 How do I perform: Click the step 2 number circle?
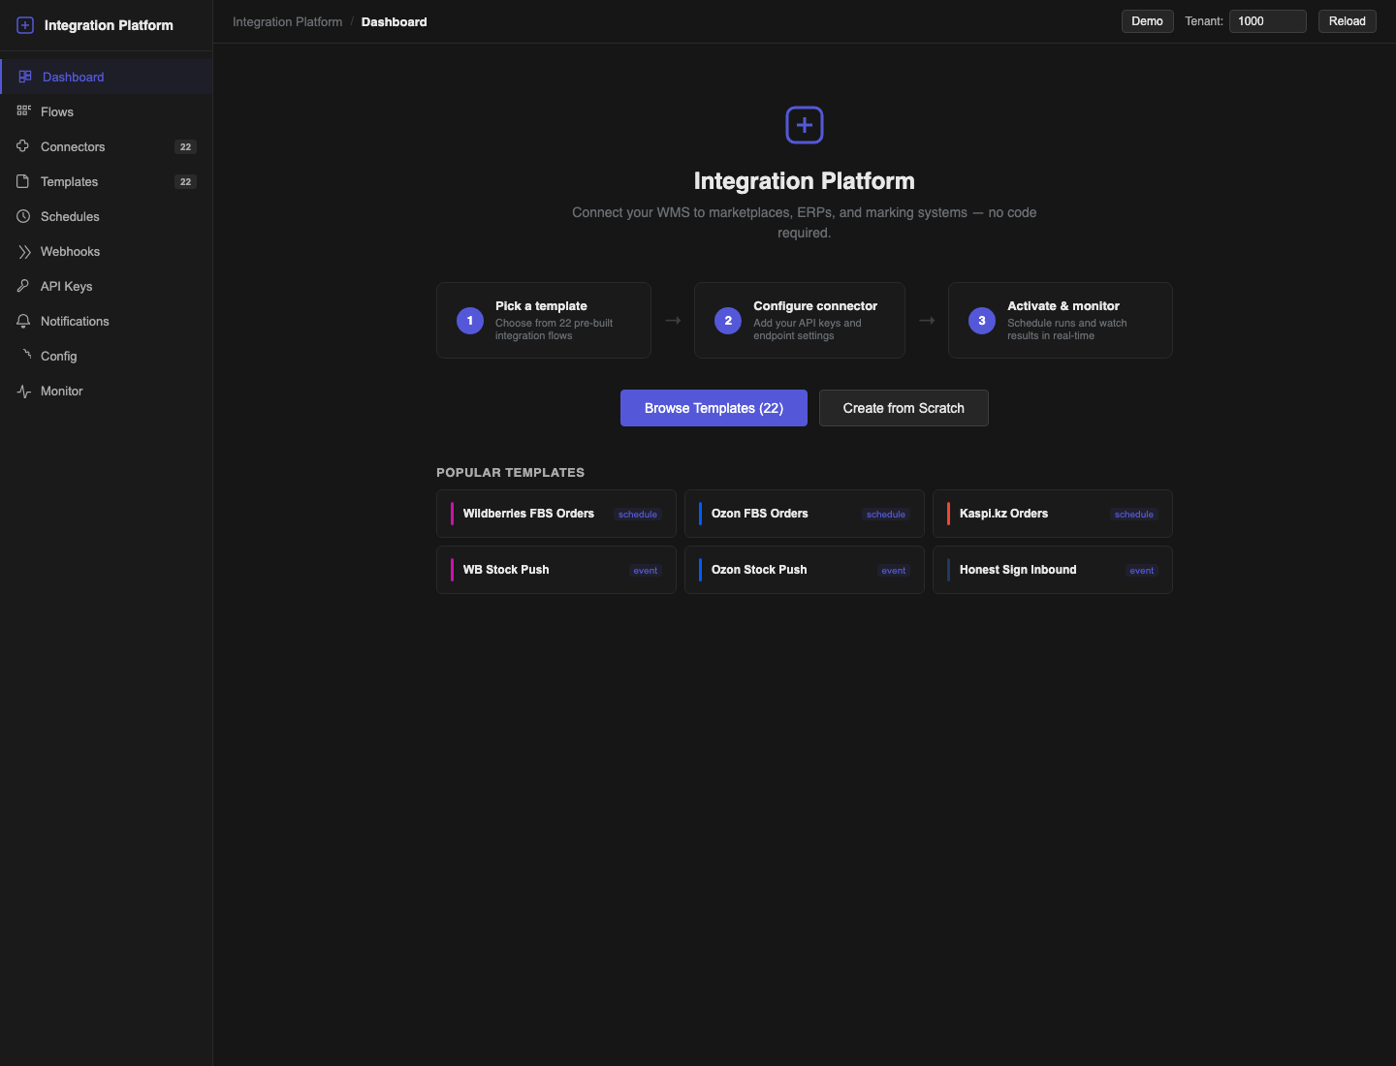click(x=728, y=321)
